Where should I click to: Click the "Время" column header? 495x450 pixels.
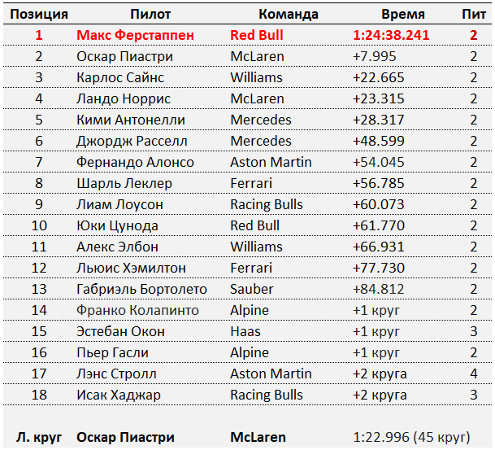tap(402, 14)
